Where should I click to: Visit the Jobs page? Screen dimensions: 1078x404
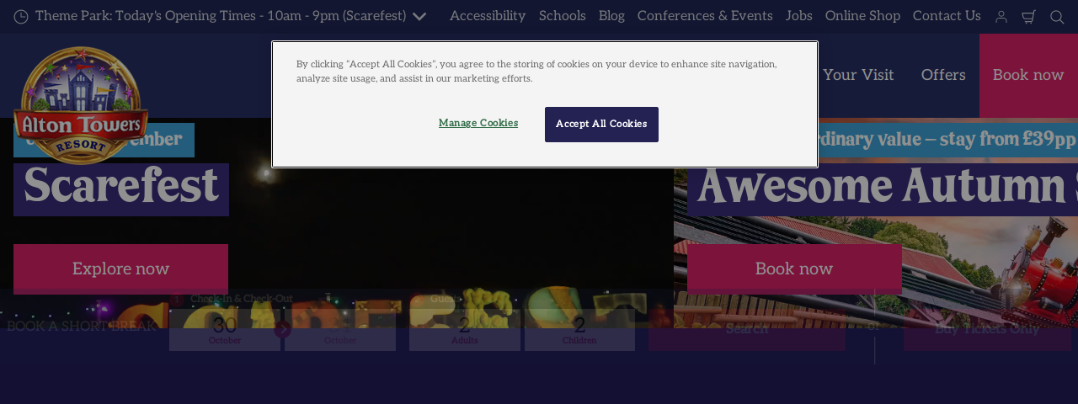coord(799,16)
